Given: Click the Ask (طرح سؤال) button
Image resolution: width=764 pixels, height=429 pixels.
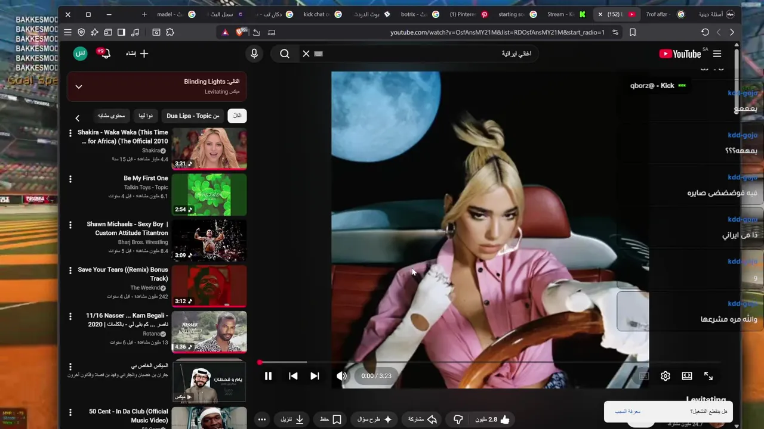Looking at the screenshot, I should pos(374,419).
